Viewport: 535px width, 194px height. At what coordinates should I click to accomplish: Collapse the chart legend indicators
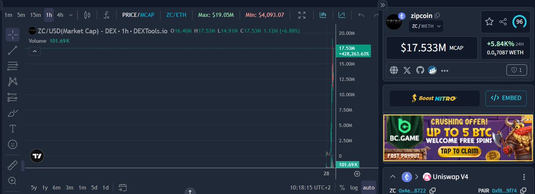pos(35,51)
